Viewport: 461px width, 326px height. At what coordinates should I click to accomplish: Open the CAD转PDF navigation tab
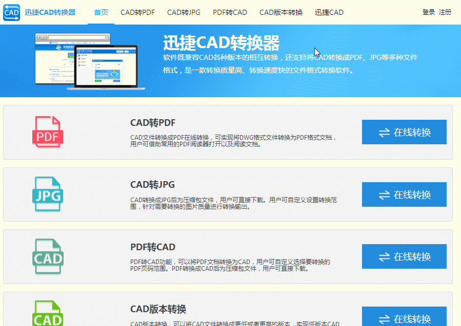click(137, 12)
